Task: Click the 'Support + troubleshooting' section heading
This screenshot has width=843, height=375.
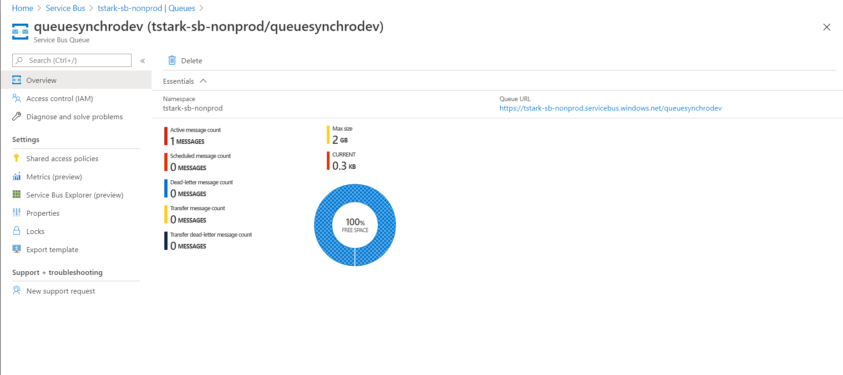Action: (57, 273)
